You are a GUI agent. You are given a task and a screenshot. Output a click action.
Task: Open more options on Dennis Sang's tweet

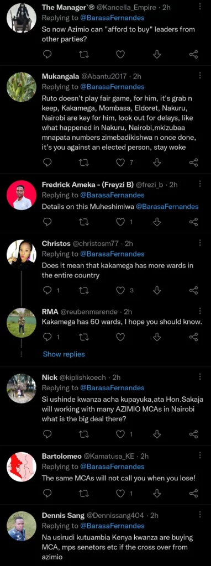coord(200,515)
